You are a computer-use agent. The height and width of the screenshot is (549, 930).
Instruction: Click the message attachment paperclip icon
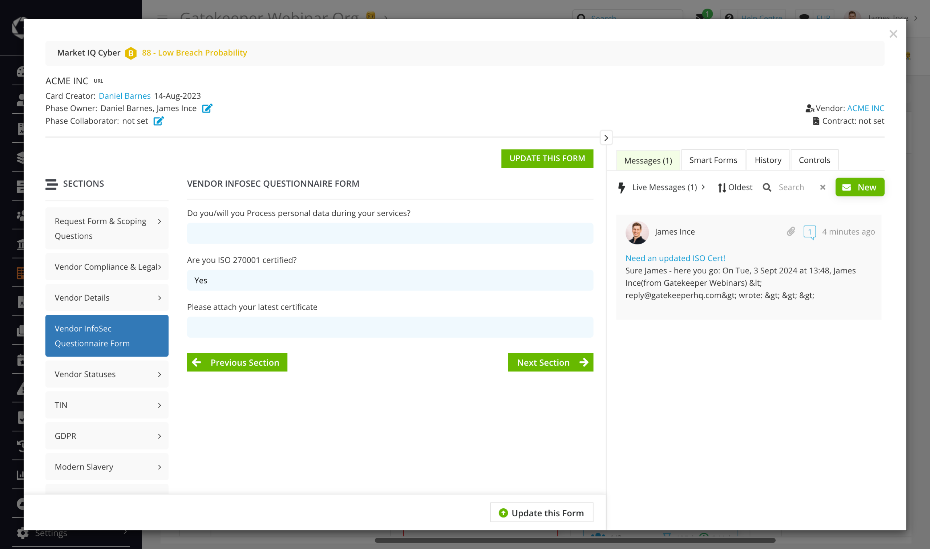790,232
